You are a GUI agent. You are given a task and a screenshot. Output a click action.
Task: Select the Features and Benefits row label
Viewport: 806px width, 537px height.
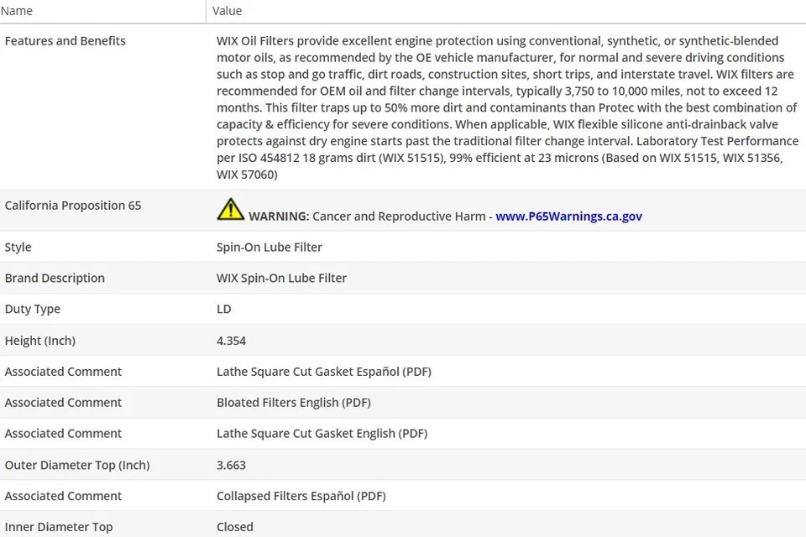65,41
